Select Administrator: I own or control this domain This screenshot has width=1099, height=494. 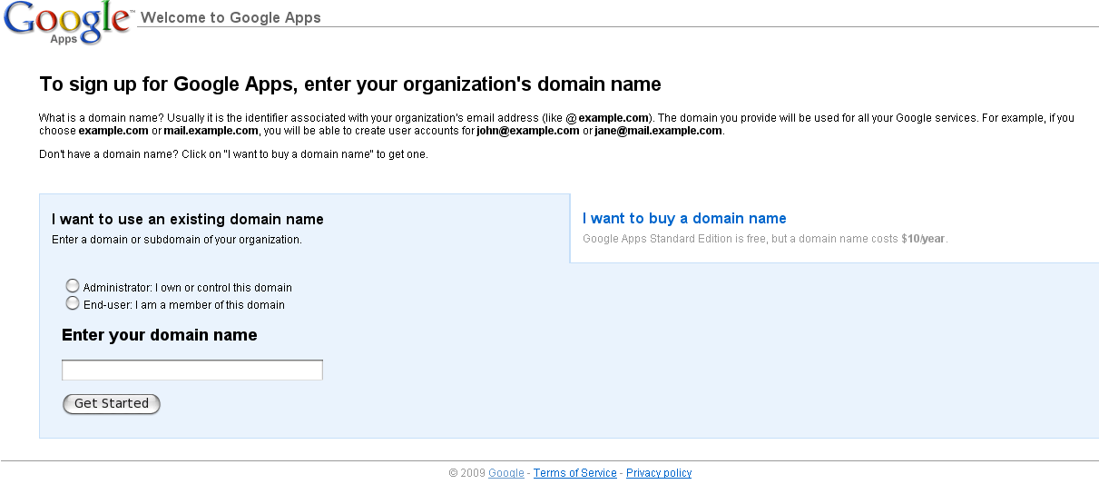coord(73,286)
